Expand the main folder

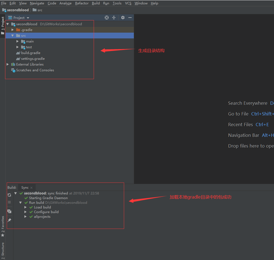click(18, 41)
